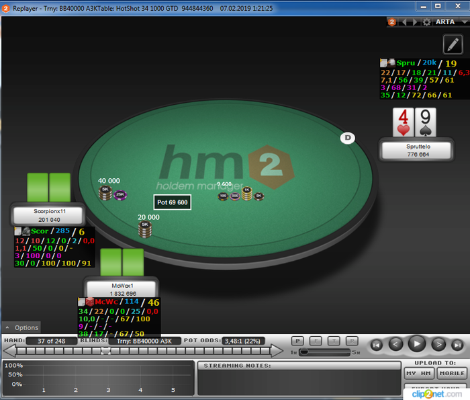The image size is (470, 400).
Task: Open HUD settings gear icon
Action: click(x=426, y=22)
